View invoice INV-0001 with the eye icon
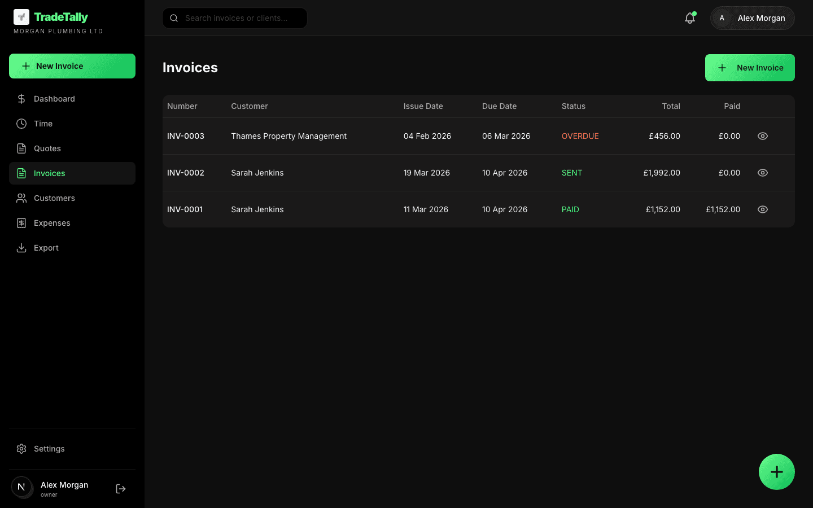 (x=762, y=209)
